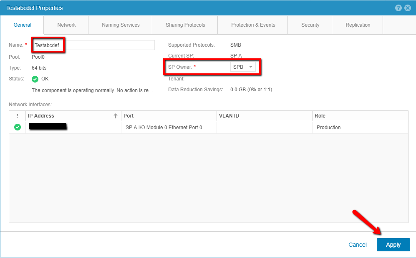This screenshot has width=416, height=258.
Task: Click the Apply button
Action: pos(393,245)
